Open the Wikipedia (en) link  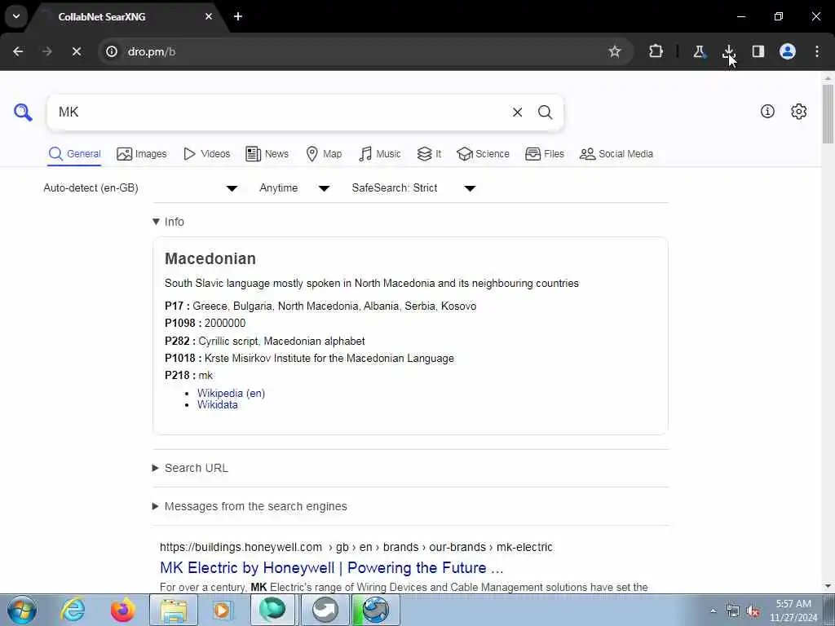(231, 394)
